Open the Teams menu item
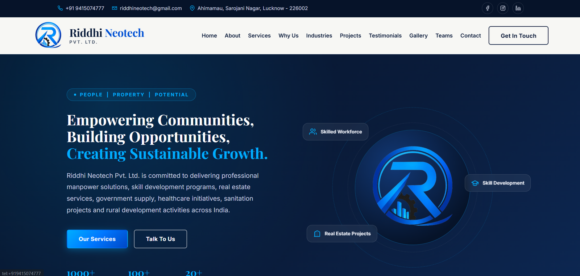580x276 pixels. pos(444,35)
